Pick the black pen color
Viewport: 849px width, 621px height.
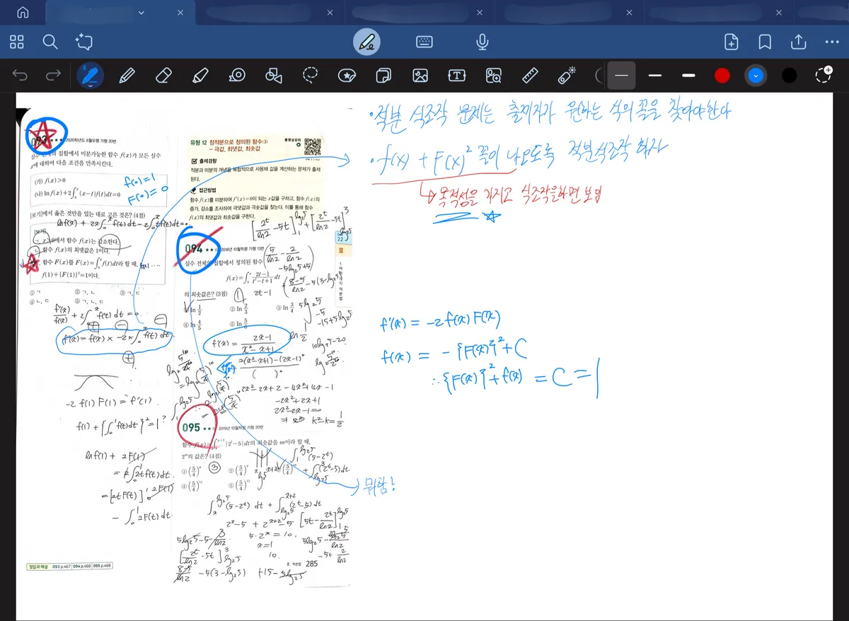[790, 75]
